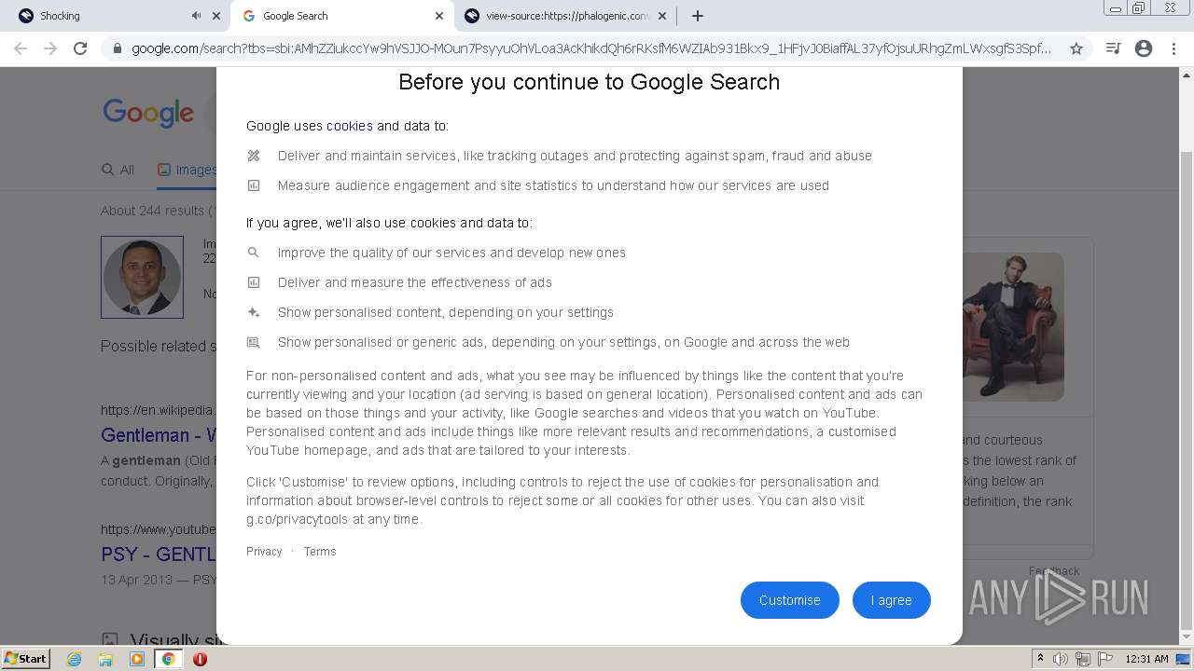Click the taskbar clock 12:31 AM

coord(1146,659)
